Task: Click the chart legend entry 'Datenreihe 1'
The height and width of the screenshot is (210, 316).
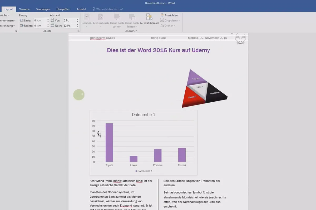Action: pos(144,171)
